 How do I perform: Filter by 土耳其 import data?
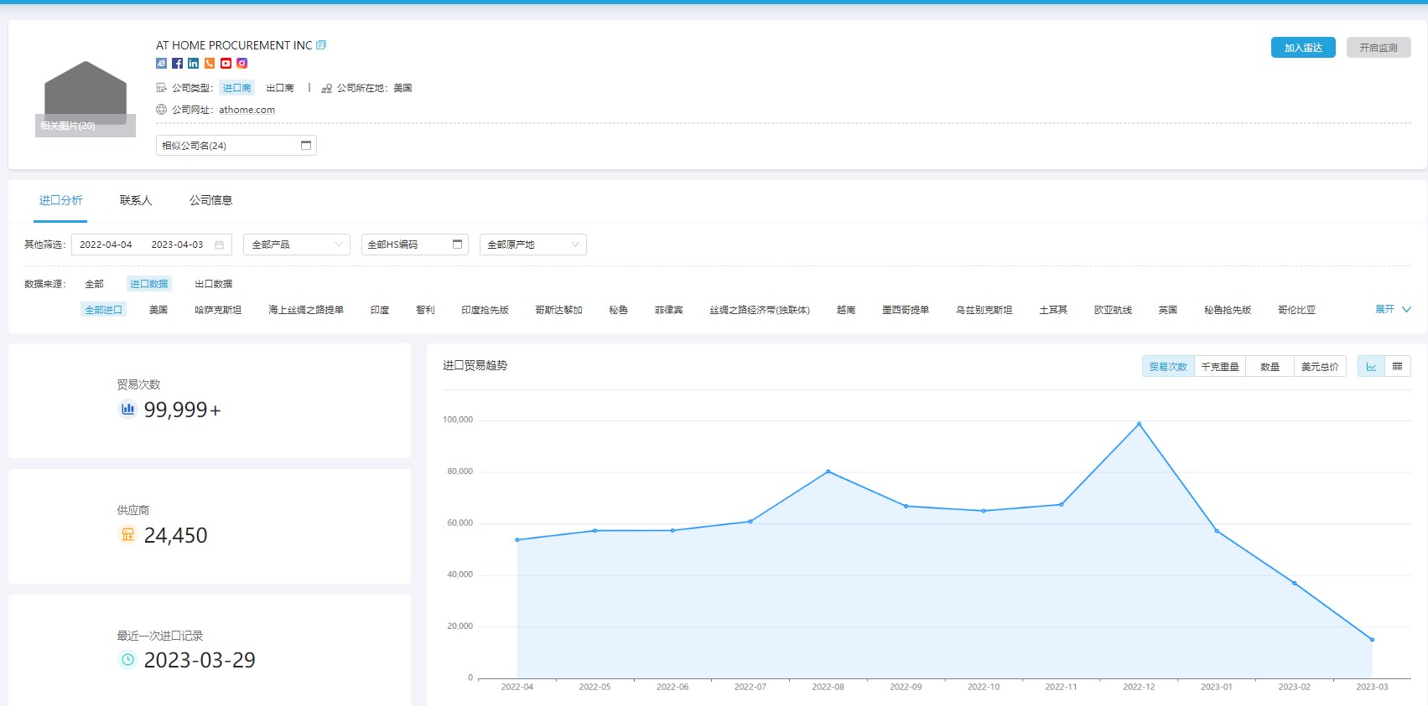pos(1053,310)
